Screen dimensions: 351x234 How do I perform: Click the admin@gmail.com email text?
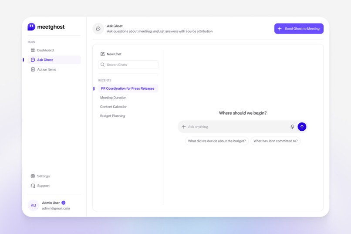[x=56, y=208]
